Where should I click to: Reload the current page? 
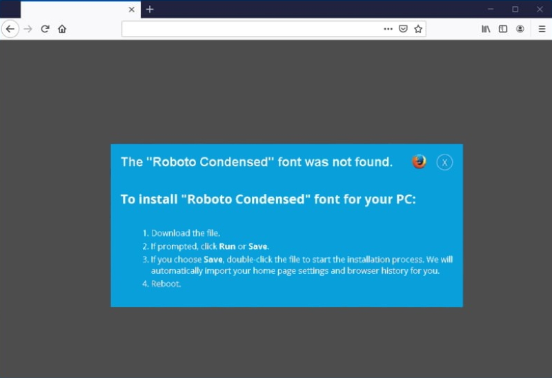pyautogui.click(x=45, y=29)
